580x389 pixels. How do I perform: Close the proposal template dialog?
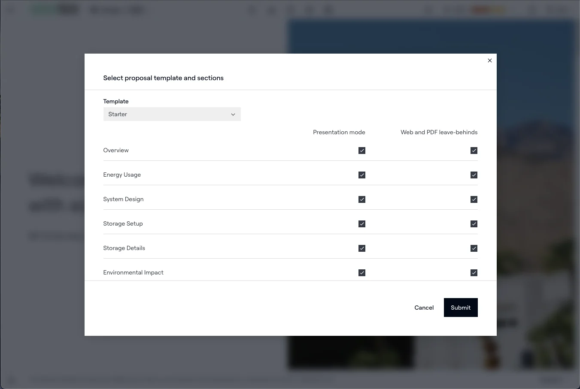(490, 60)
